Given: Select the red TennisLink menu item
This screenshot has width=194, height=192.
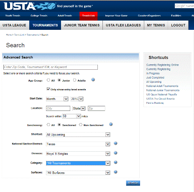Looking at the screenshot, I should click(x=89, y=16).
